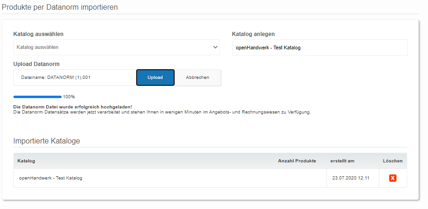Click the Upload Datanorm field label
Image resolution: width=428 pixels, height=209 pixels.
pyautogui.click(x=37, y=64)
